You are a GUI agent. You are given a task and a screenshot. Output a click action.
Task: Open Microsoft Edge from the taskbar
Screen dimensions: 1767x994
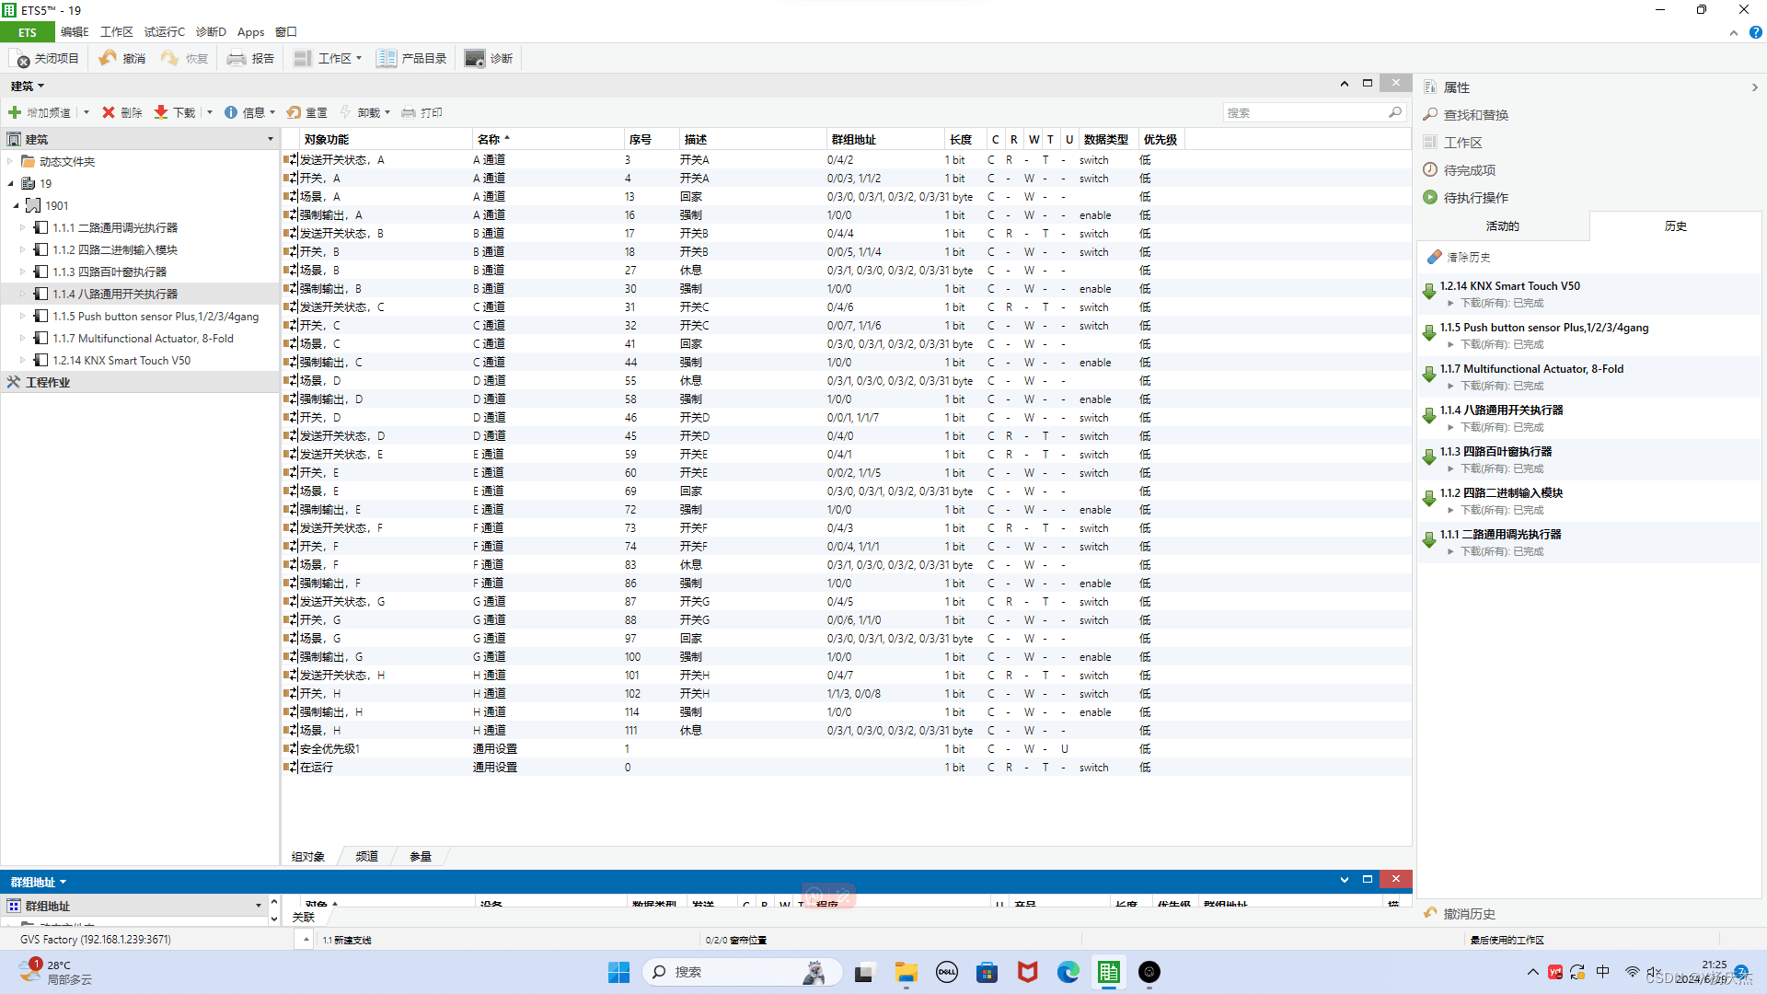(1068, 972)
